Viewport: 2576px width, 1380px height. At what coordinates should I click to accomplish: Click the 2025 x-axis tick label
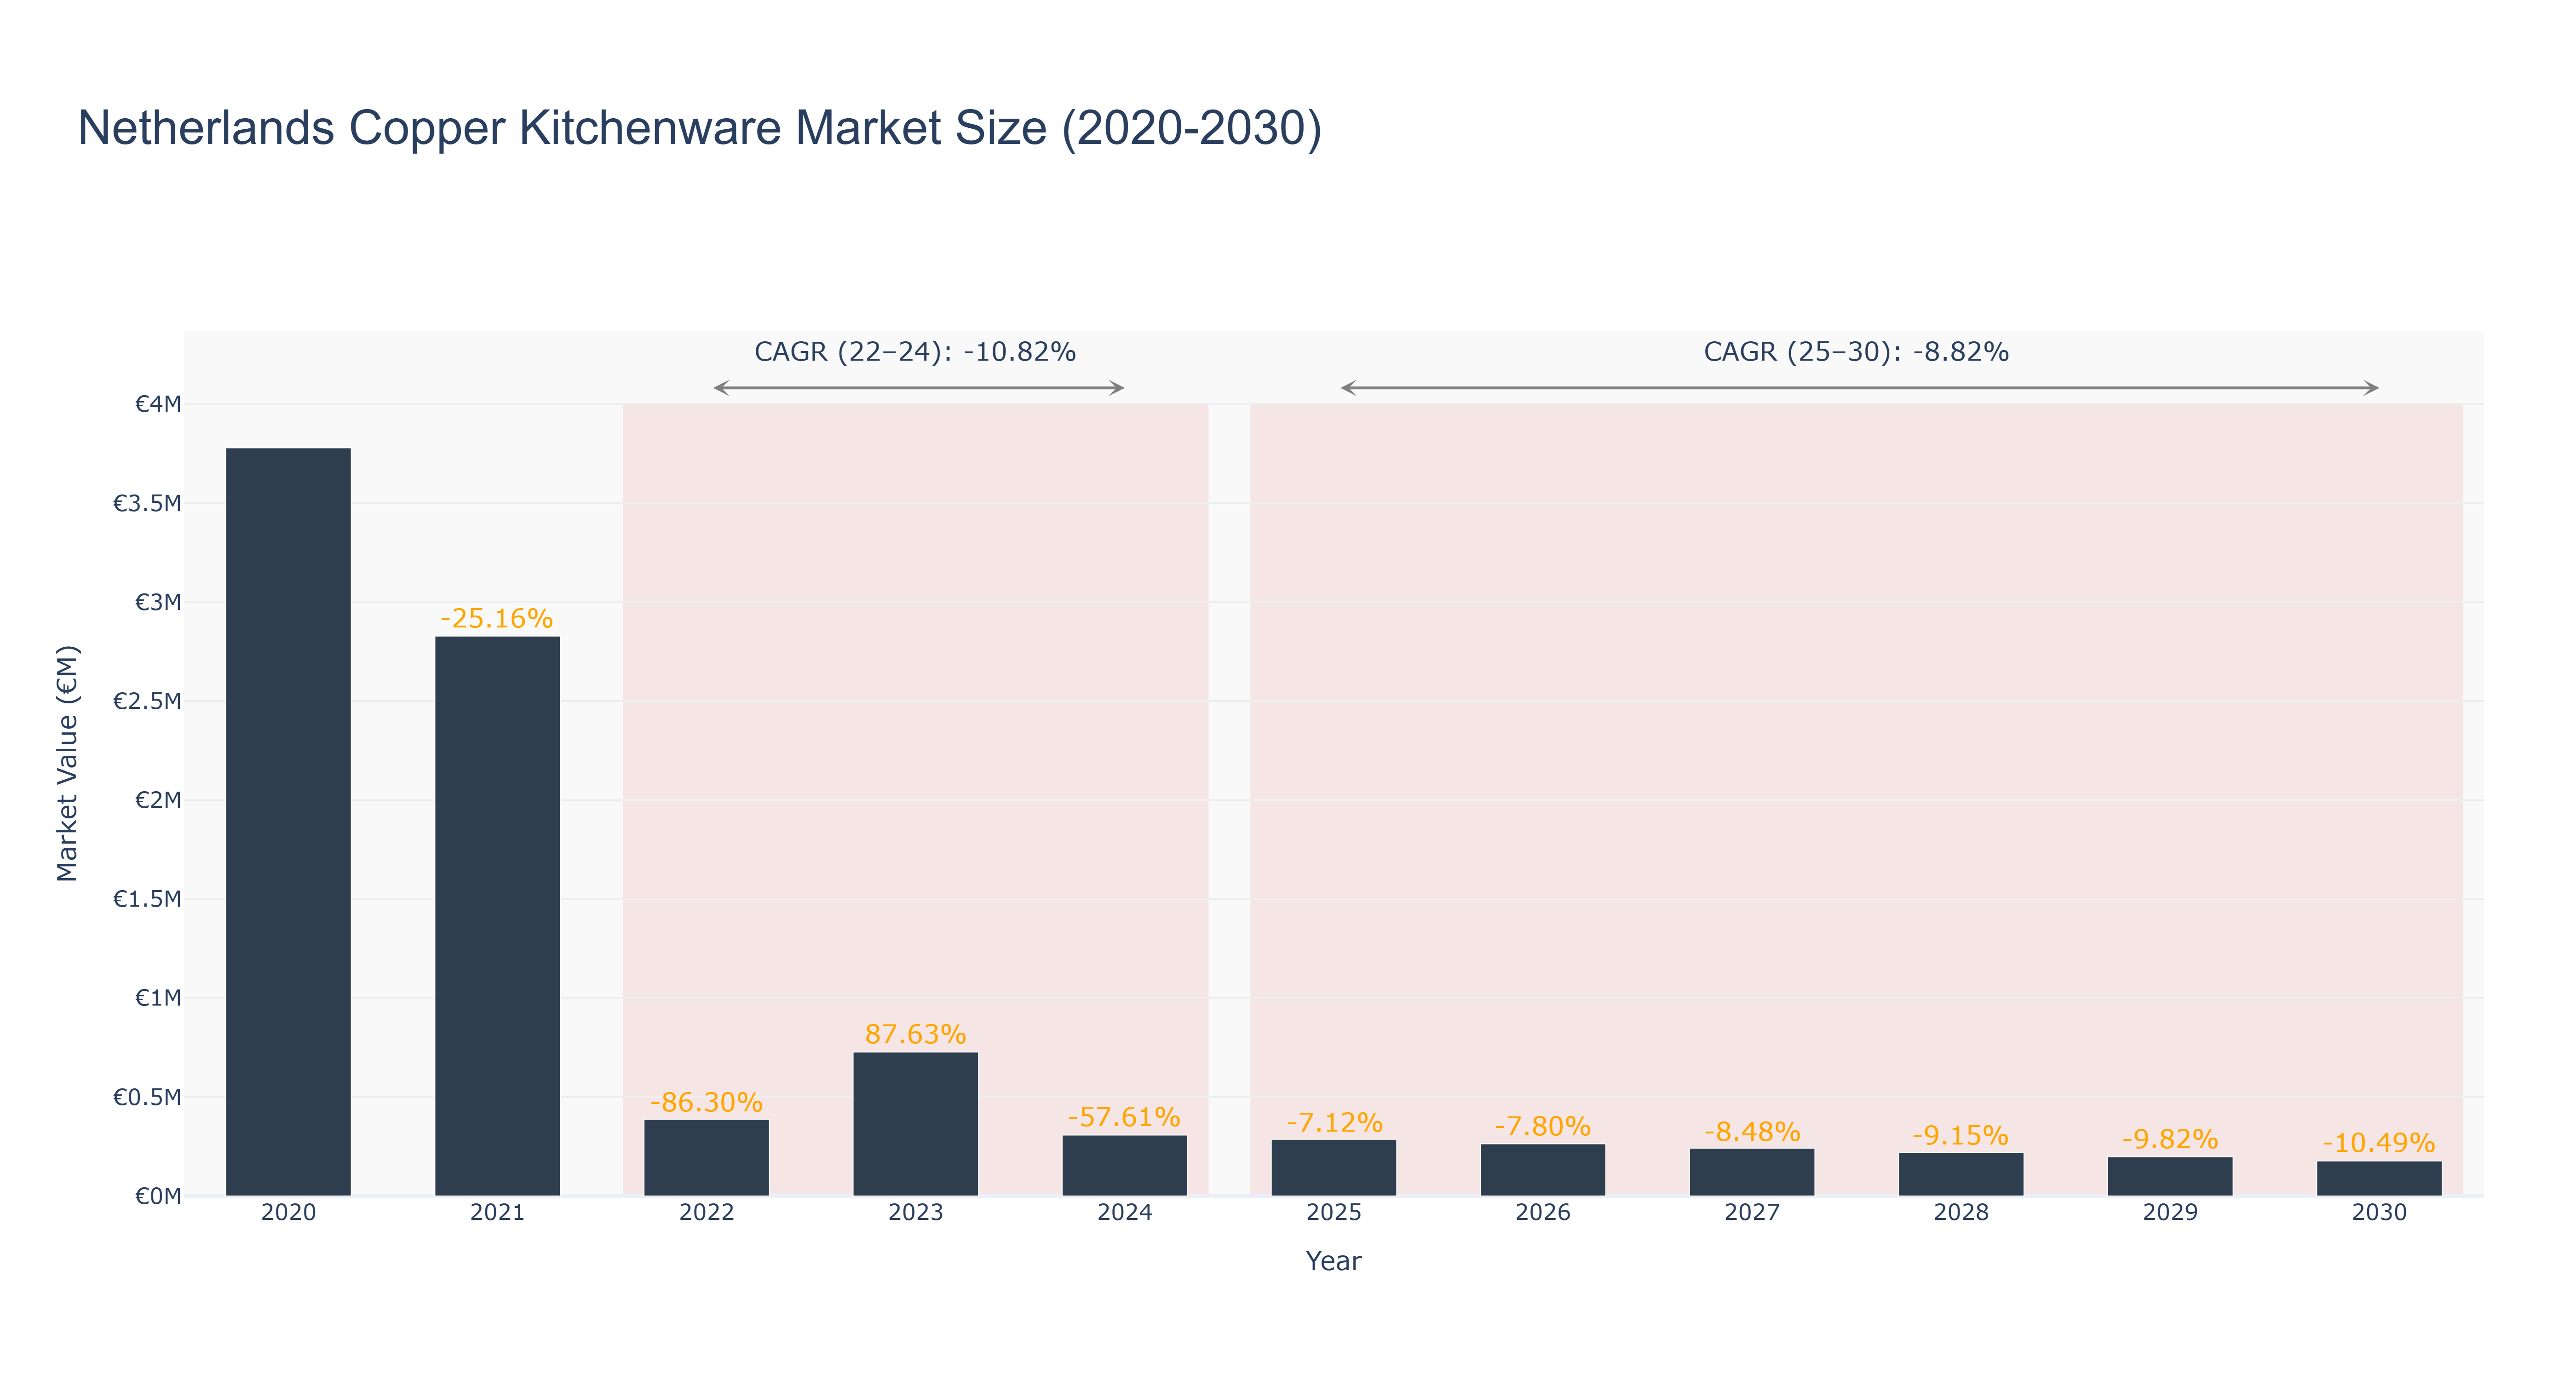point(1334,1213)
